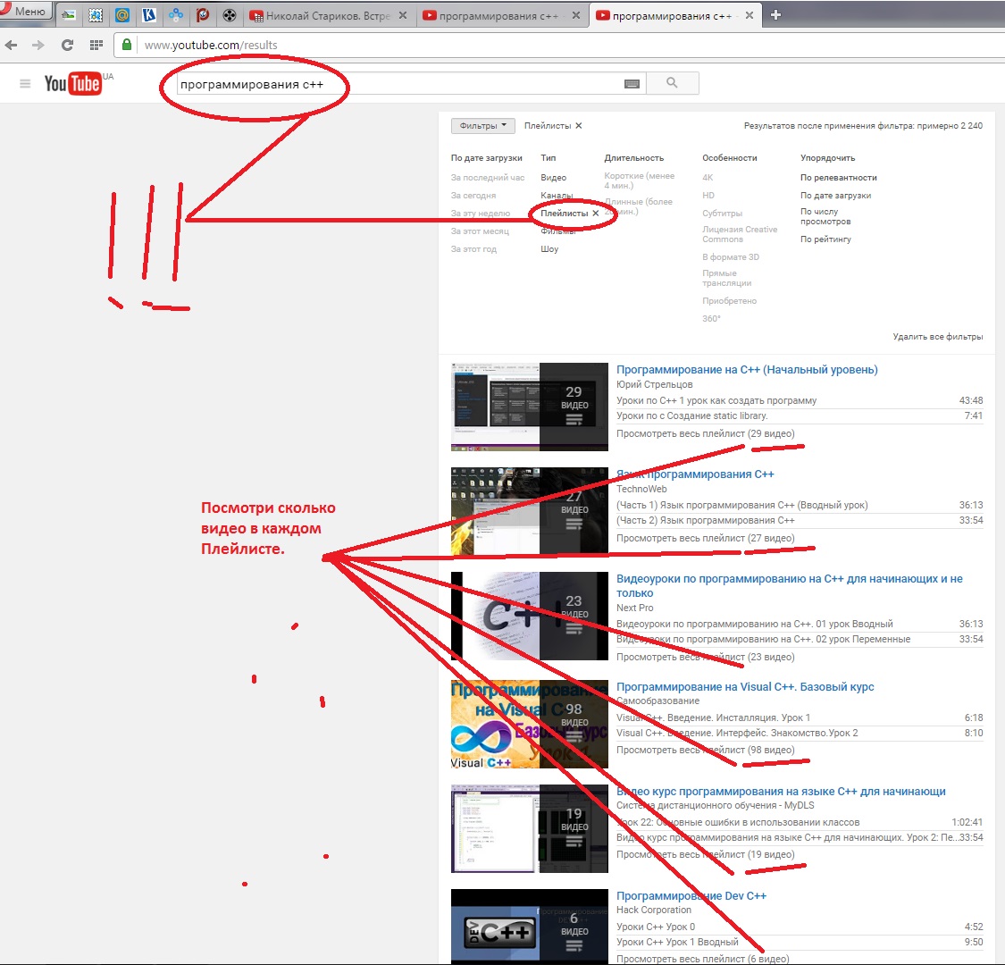This screenshot has height=965, width=1005.
Task: Reload the current page
Action: [67, 45]
